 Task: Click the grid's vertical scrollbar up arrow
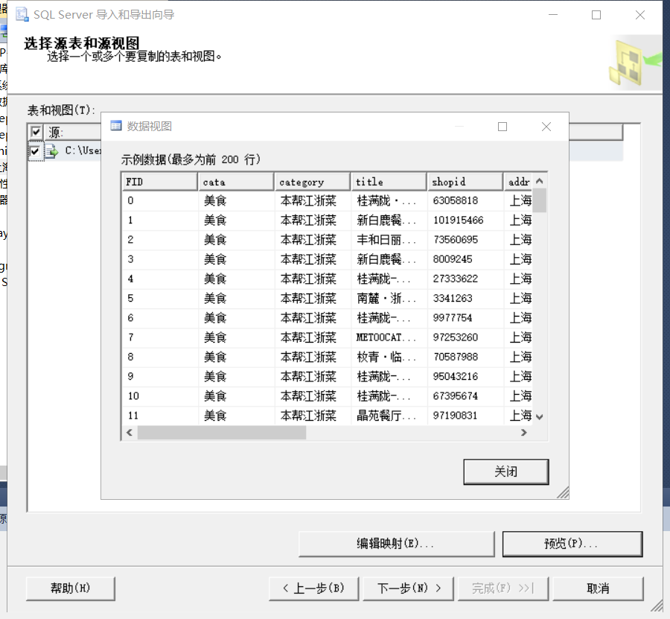540,181
